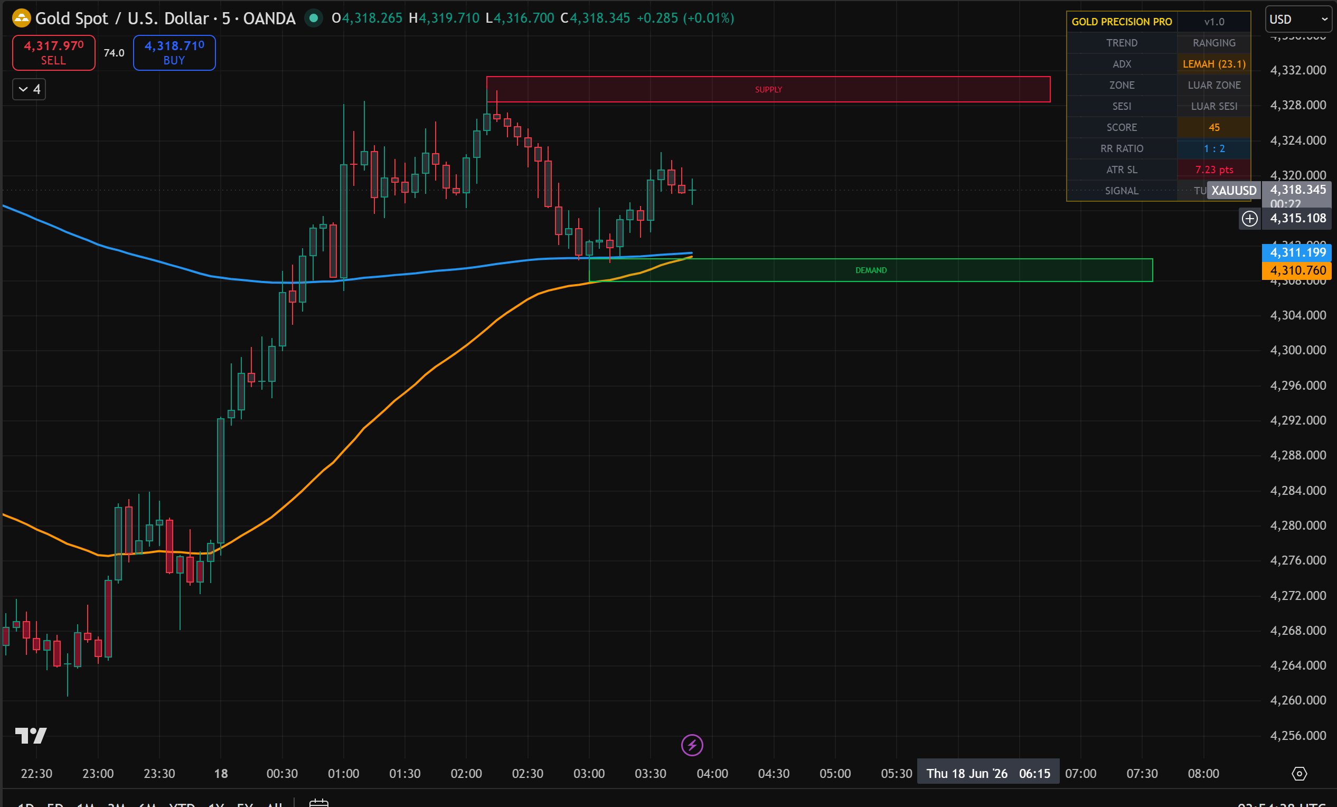Viewport: 1337px width, 807px height.
Task: Click the OANDA source label
Action: coord(269,18)
